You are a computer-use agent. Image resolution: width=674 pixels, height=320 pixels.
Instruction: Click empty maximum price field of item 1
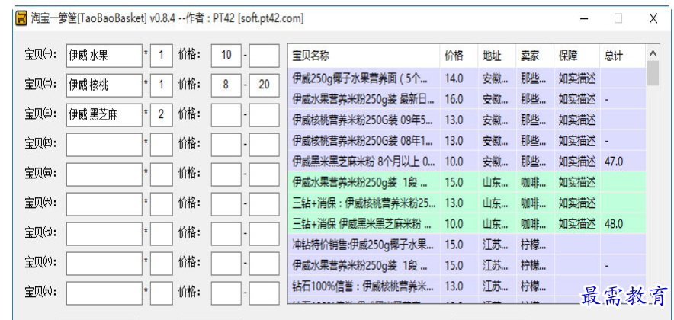pos(264,56)
